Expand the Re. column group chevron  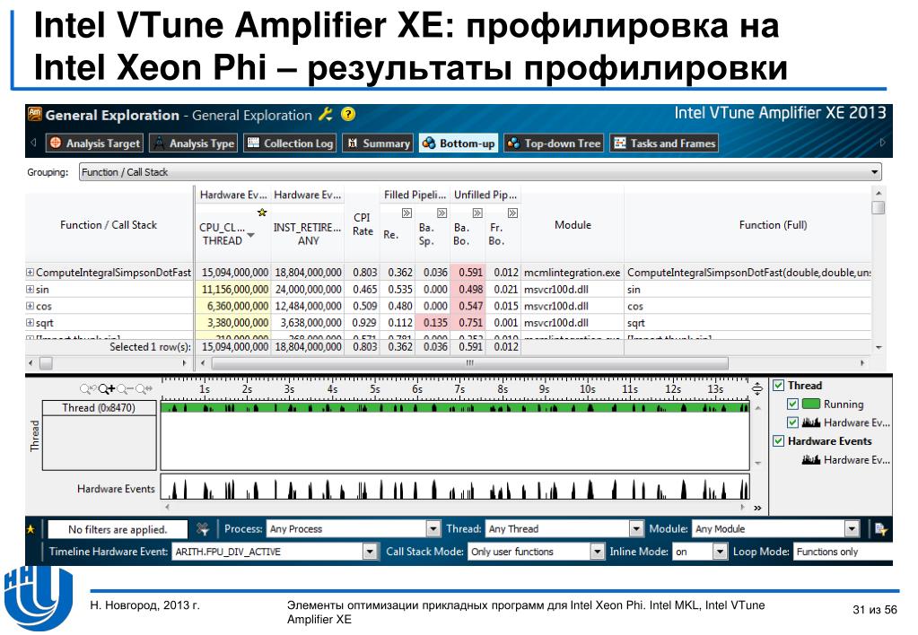click(x=407, y=213)
